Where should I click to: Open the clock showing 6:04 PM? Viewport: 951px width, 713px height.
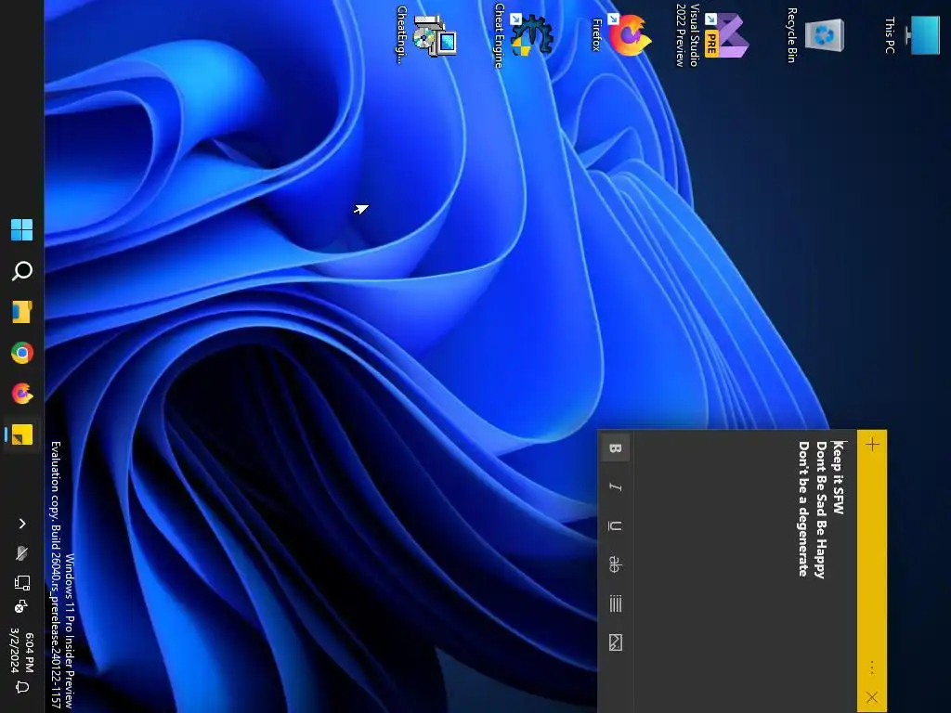(22, 651)
